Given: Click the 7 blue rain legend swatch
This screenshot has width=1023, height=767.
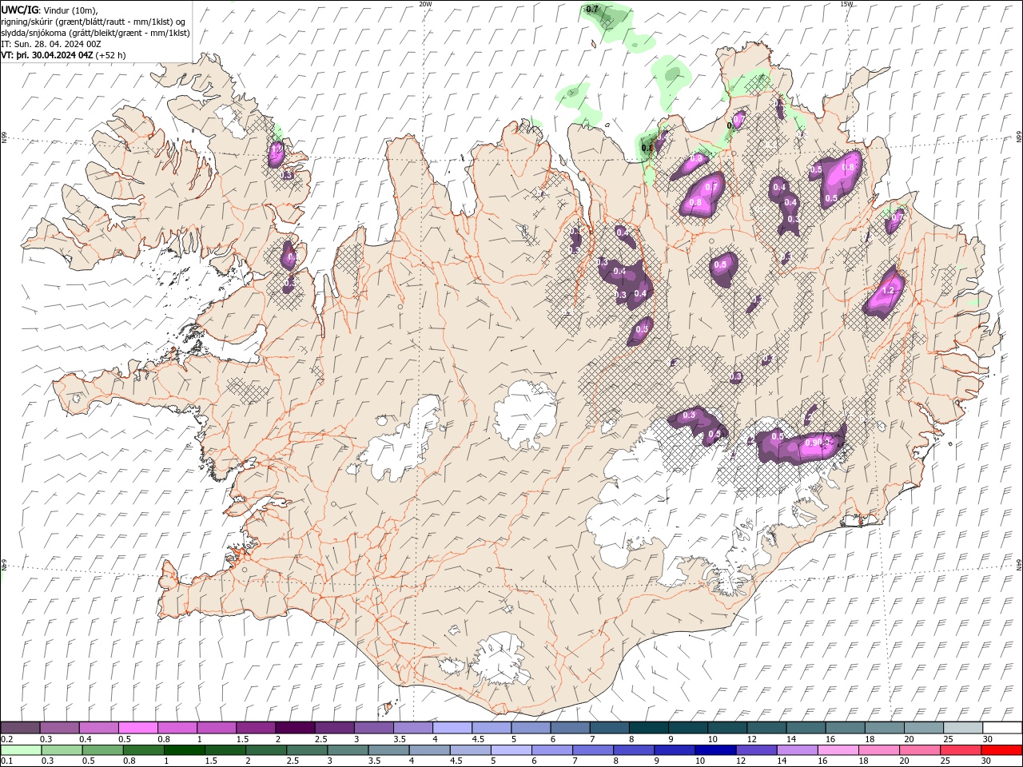Looking at the screenshot, I should click(592, 750).
